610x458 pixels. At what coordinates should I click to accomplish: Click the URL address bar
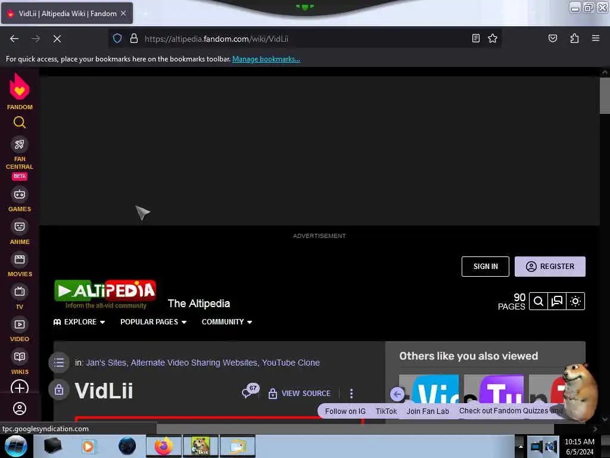click(x=304, y=39)
